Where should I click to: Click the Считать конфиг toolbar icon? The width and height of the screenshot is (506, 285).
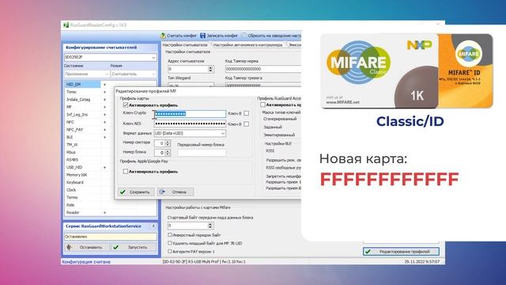coord(163,36)
